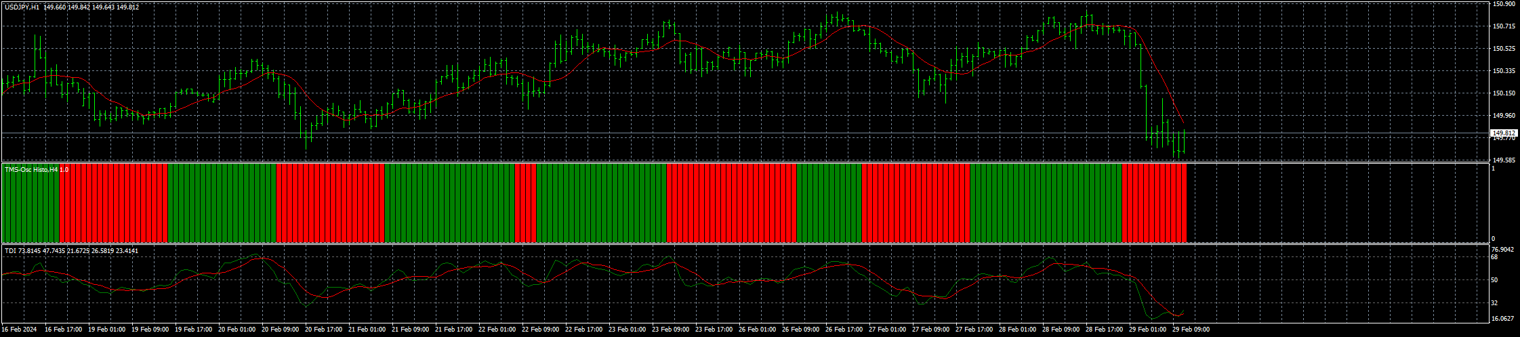Click the 150.900 price scale label
The image size is (1520, 337).
click(1504, 4)
